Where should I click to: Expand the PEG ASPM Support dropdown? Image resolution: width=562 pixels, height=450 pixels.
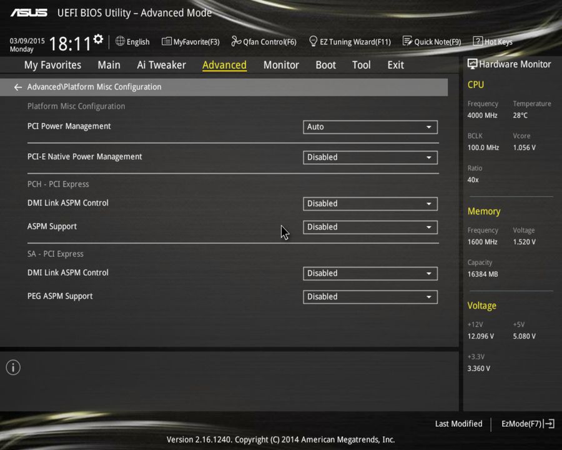[370, 296]
